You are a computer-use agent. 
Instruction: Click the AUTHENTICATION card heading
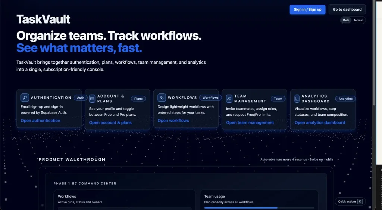click(x=51, y=98)
